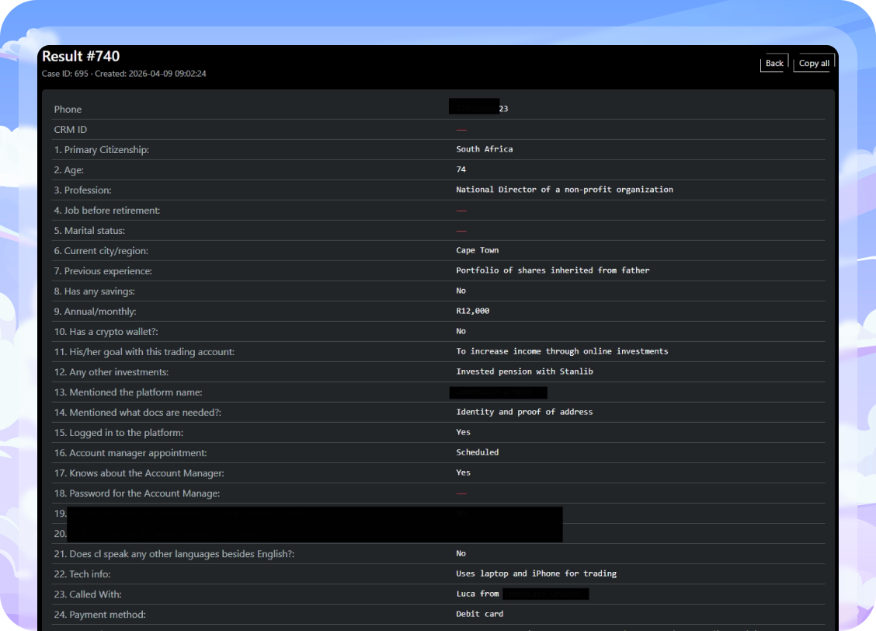Viewport: 876px width, 631px height.
Task: Click the CRM ID row label
Action: [71, 130]
